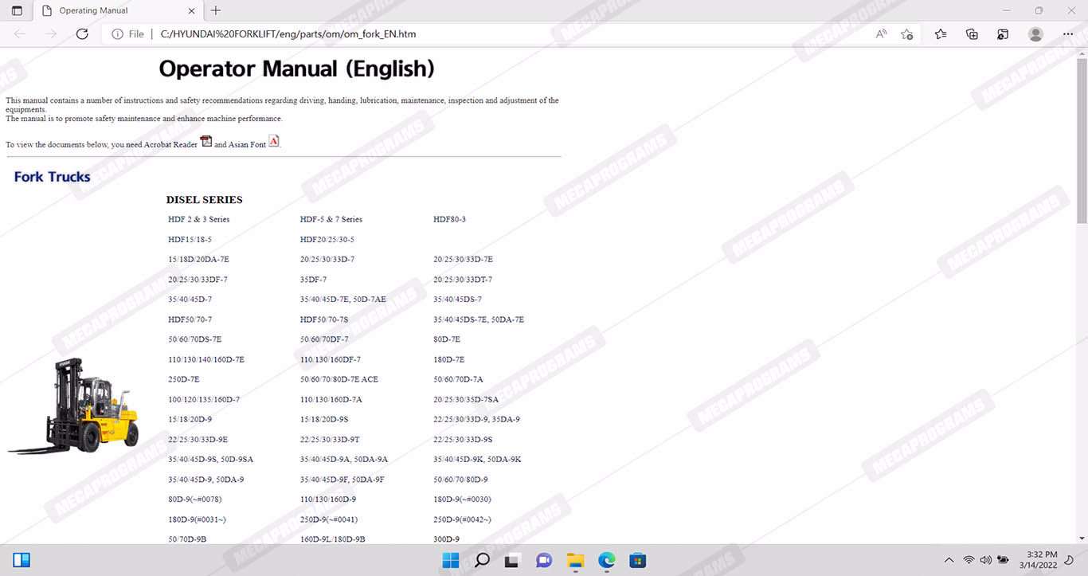Add this page to favorites star icon
This screenshot has width=1088, height=576.
click(x=906, y=34)
